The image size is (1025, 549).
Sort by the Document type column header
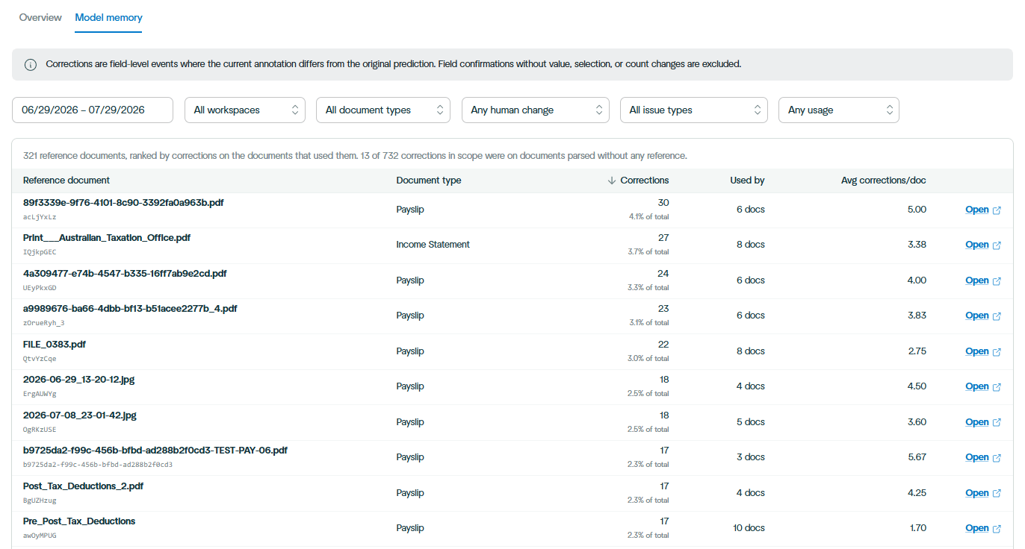pyautogui.click(x=429, y=181)
